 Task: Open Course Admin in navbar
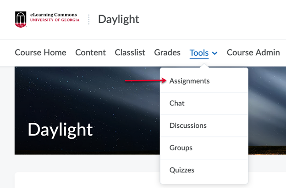click(253, 52)
